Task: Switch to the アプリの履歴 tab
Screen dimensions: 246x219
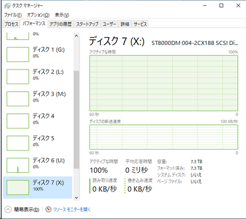Action: tap(61, 24)
